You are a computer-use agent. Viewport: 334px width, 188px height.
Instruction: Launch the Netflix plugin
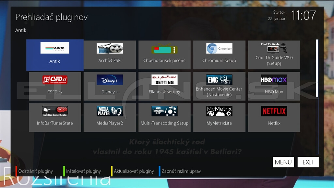point(274,117)
